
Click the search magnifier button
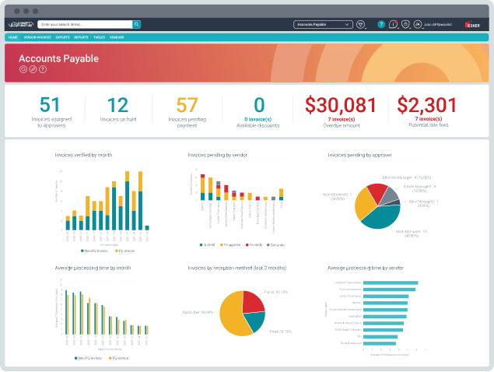point(137,24)
